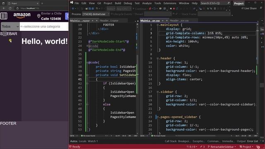Click the category search input field
This screenshot has height=149, width=265.
tap(44, 26)
